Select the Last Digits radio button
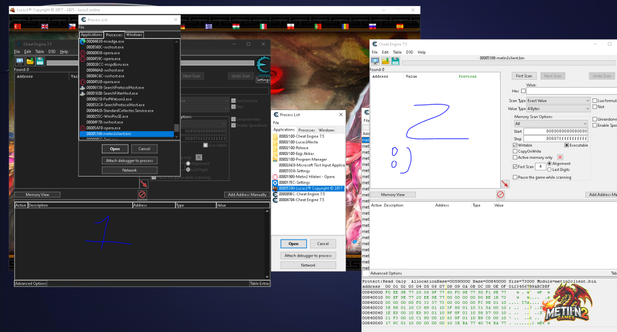Screen dimensions: 617x332 (550, 170)
